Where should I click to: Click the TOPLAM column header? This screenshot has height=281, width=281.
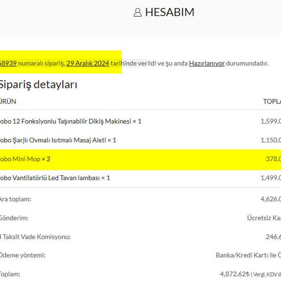(x=272, y=101)
